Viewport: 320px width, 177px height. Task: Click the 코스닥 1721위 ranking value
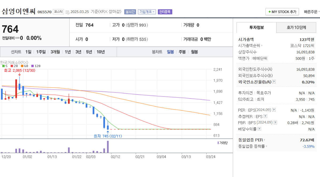[302, 46]
